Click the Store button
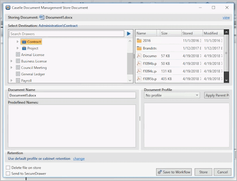 coord(203,172)
